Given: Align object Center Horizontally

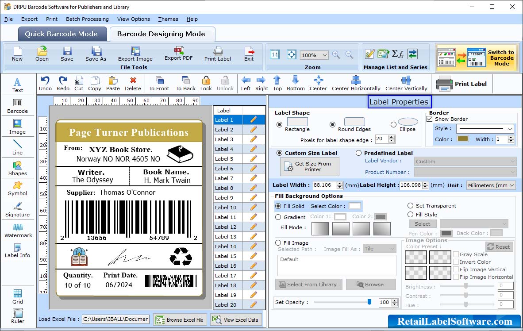Looking at the screenshot, I should pyautogui.click(x=356, y=84).
